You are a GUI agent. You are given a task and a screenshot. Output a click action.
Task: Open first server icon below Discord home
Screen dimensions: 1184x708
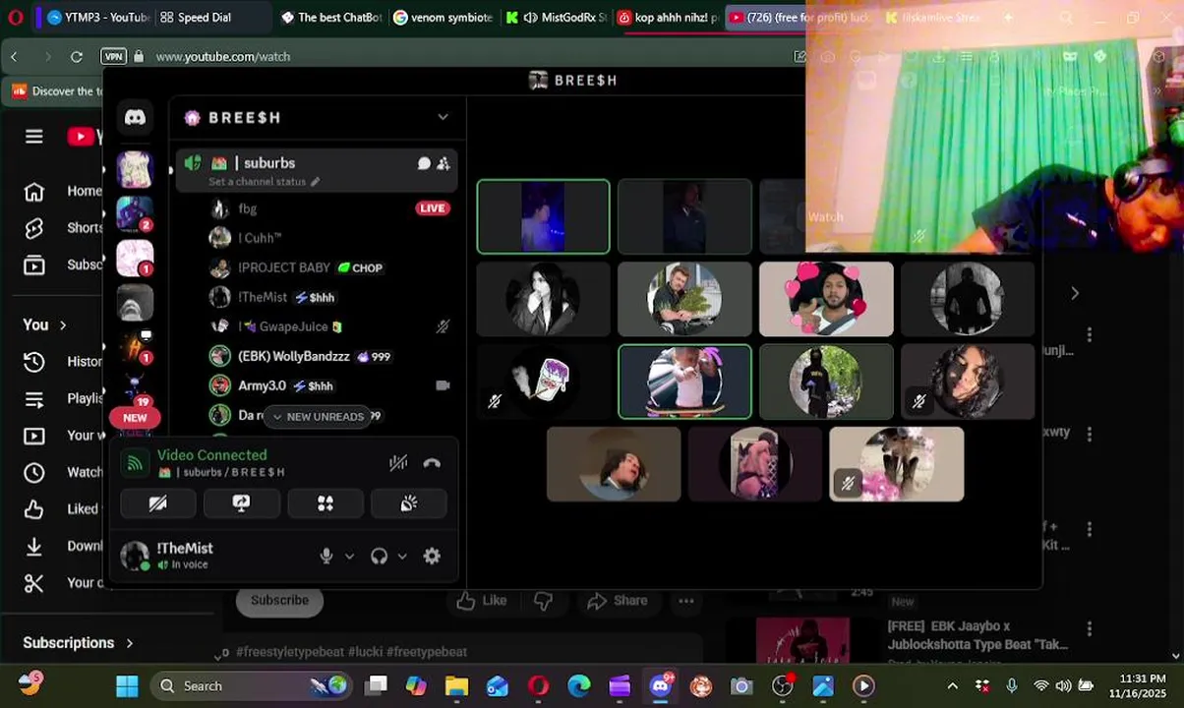135,170
